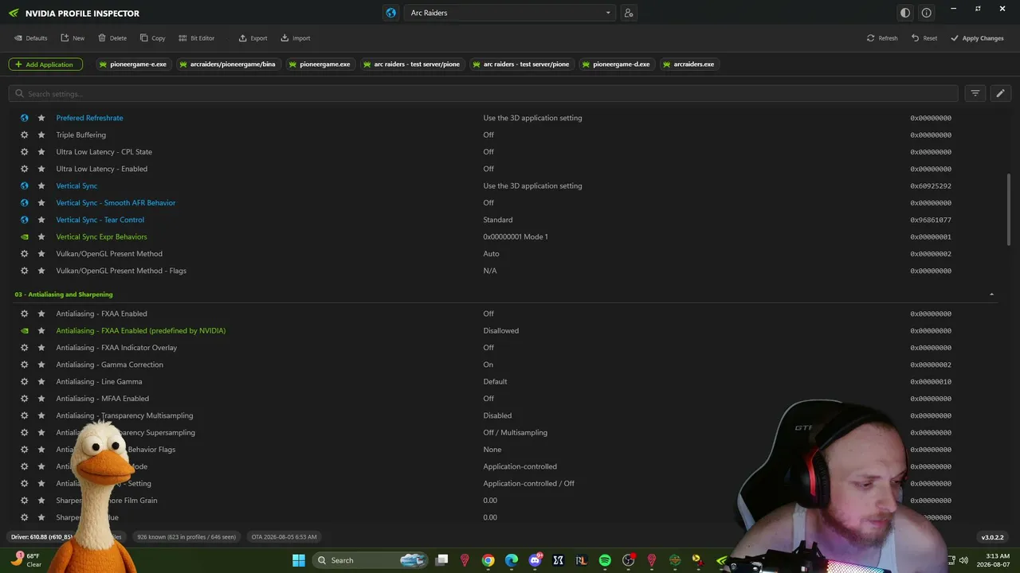The image size is (1020, 573).
Task: Click the globe icon for Vertical Sync - Tear Control
Action: point(25,220)
